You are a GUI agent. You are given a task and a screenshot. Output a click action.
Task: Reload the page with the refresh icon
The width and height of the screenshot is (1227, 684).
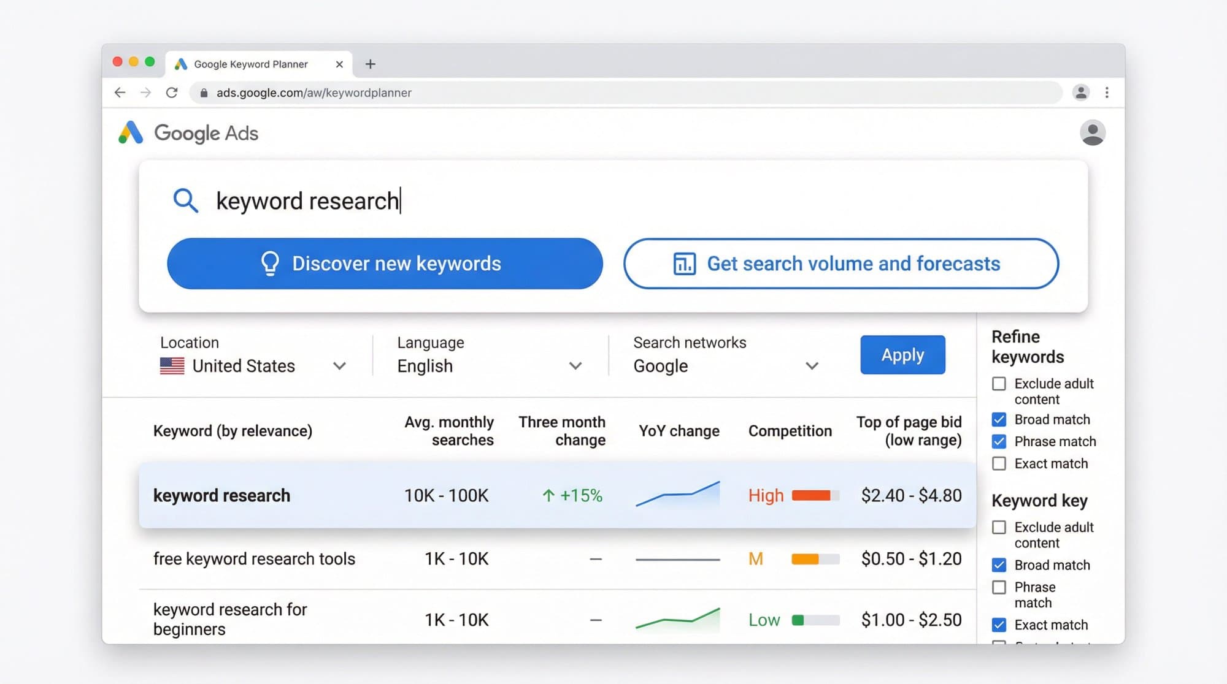pos(172,93)
